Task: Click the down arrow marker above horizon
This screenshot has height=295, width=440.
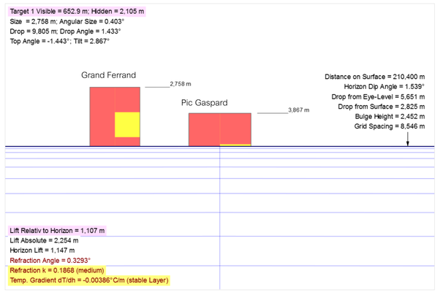Action: point(409,141)
